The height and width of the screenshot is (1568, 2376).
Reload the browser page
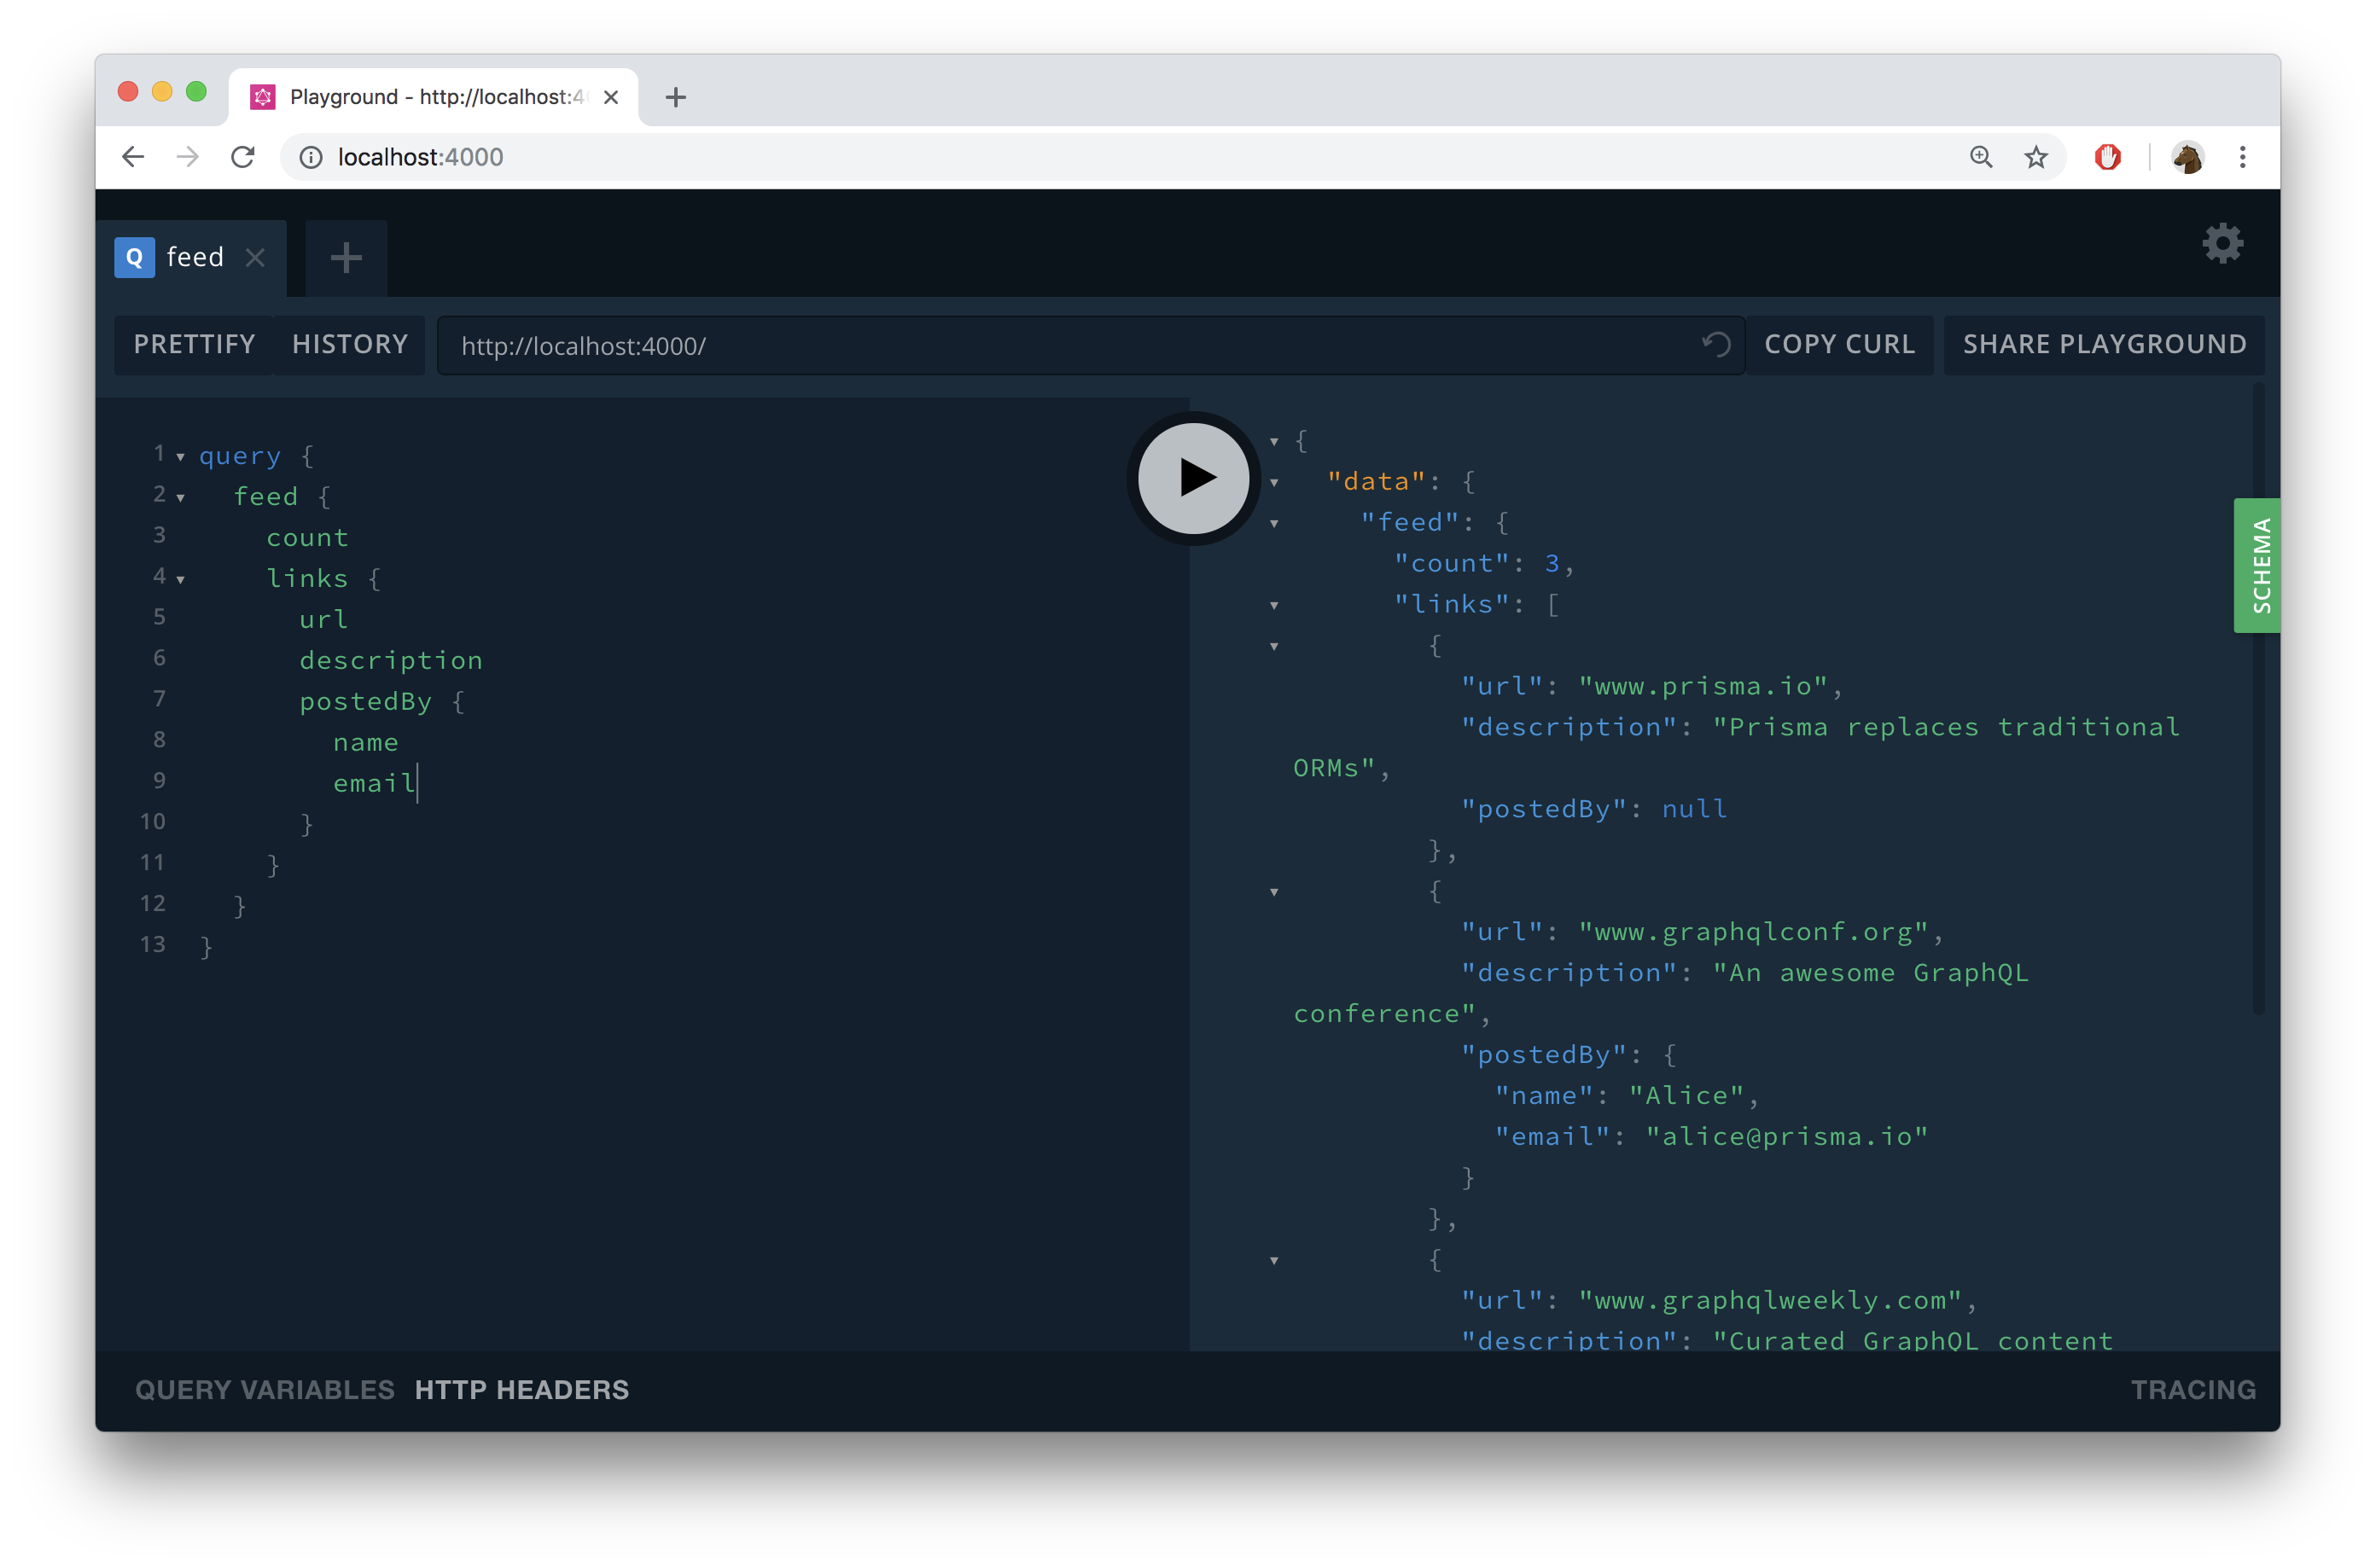click(243, 157)
